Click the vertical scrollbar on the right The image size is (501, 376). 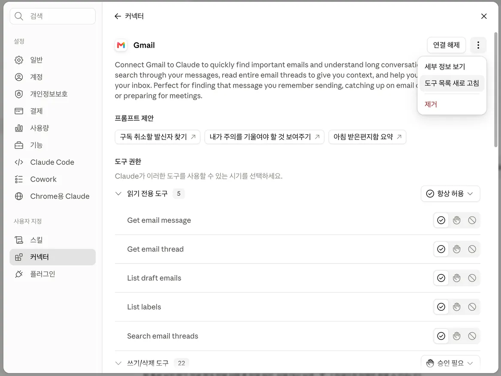495,90
